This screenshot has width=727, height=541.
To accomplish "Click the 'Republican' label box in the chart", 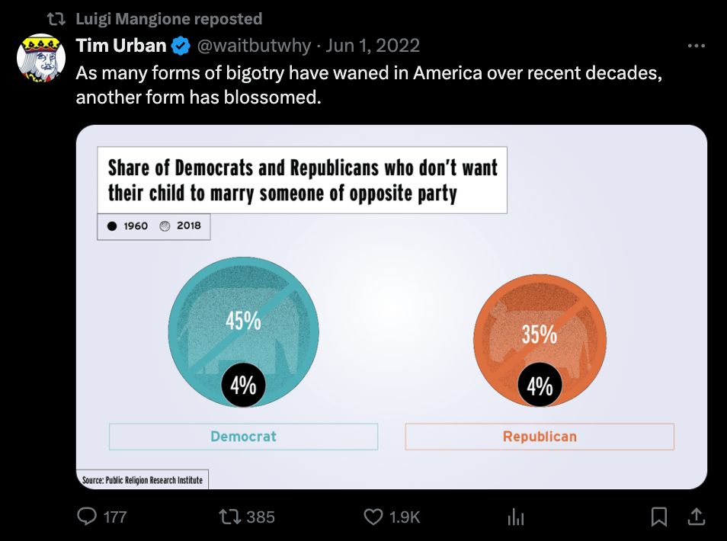I will coord(539,436).
